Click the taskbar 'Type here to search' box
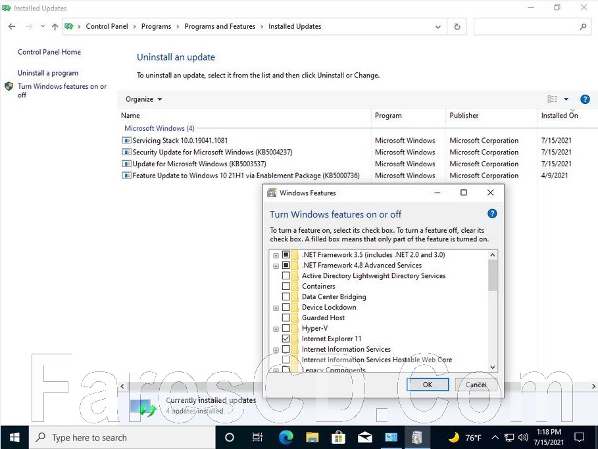 pos(122,437)
